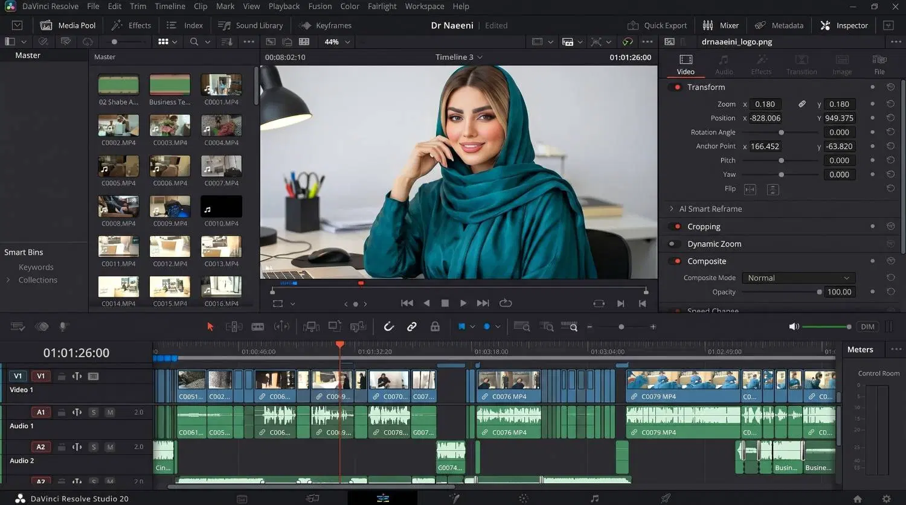The width and height of the screenshot is (906, 505).
Task: Enable the Dynamic Zoom switch
Action: pyautogui.click(x=676, y=244)
